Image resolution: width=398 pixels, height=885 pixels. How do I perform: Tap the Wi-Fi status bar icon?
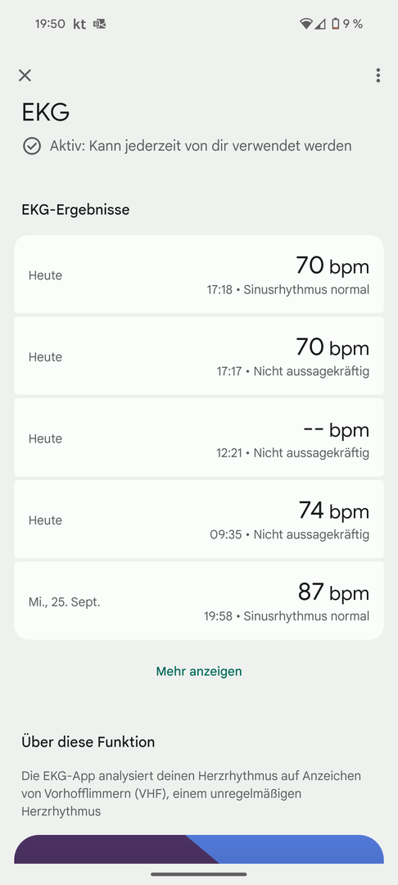[x=305, y=24]
